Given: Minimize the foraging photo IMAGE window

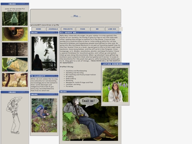Looking at the screenshot, I should coord(54,94).
